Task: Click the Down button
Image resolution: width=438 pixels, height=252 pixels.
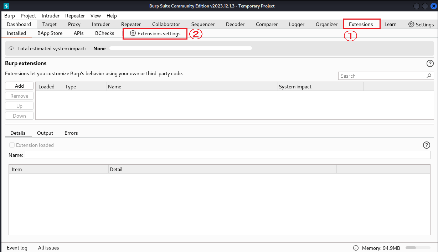Action: tap(19, 116)
